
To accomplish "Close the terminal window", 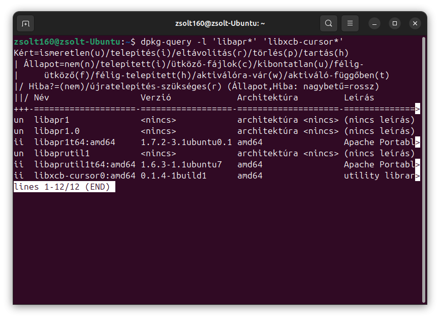I will tap(415, 23).
